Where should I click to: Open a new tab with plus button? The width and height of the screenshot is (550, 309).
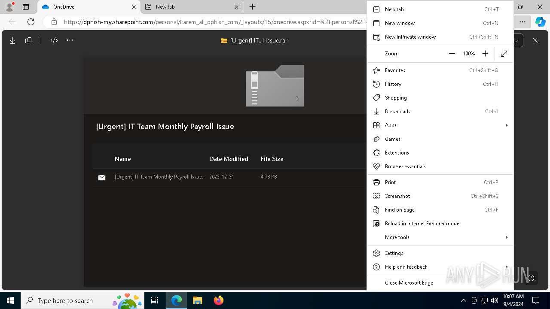[x=253, y=7]
